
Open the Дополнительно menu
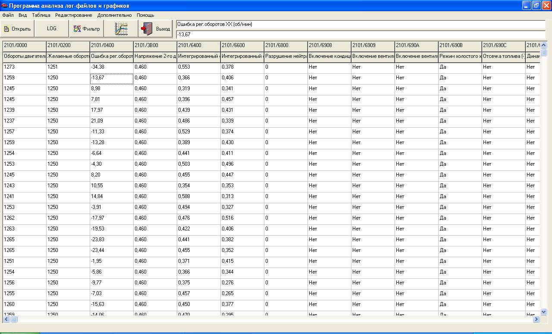pos(115,15)
